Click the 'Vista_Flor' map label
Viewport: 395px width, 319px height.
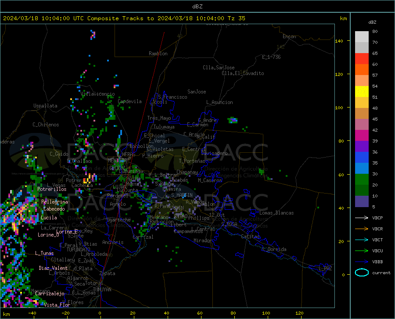click(x=57, y=305)
